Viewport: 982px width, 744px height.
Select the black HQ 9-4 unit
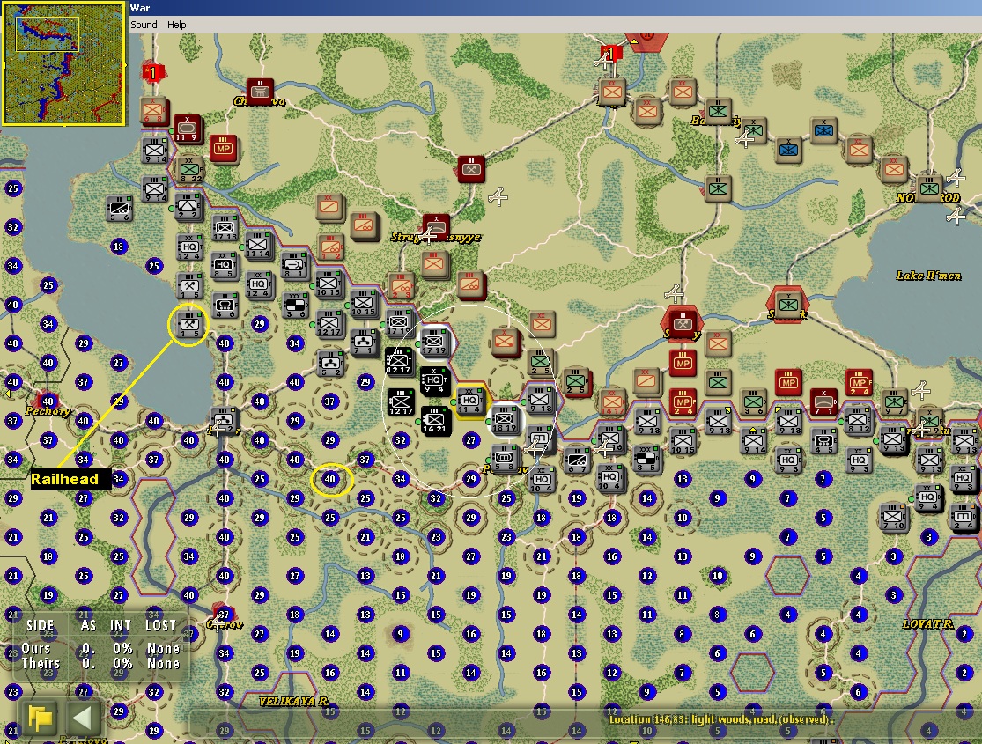434,380
